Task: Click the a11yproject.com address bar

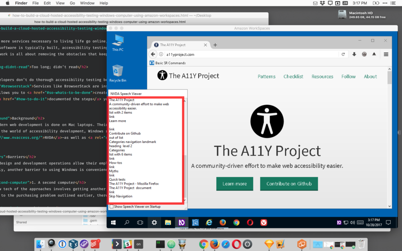Action: (x=251, y=54)
